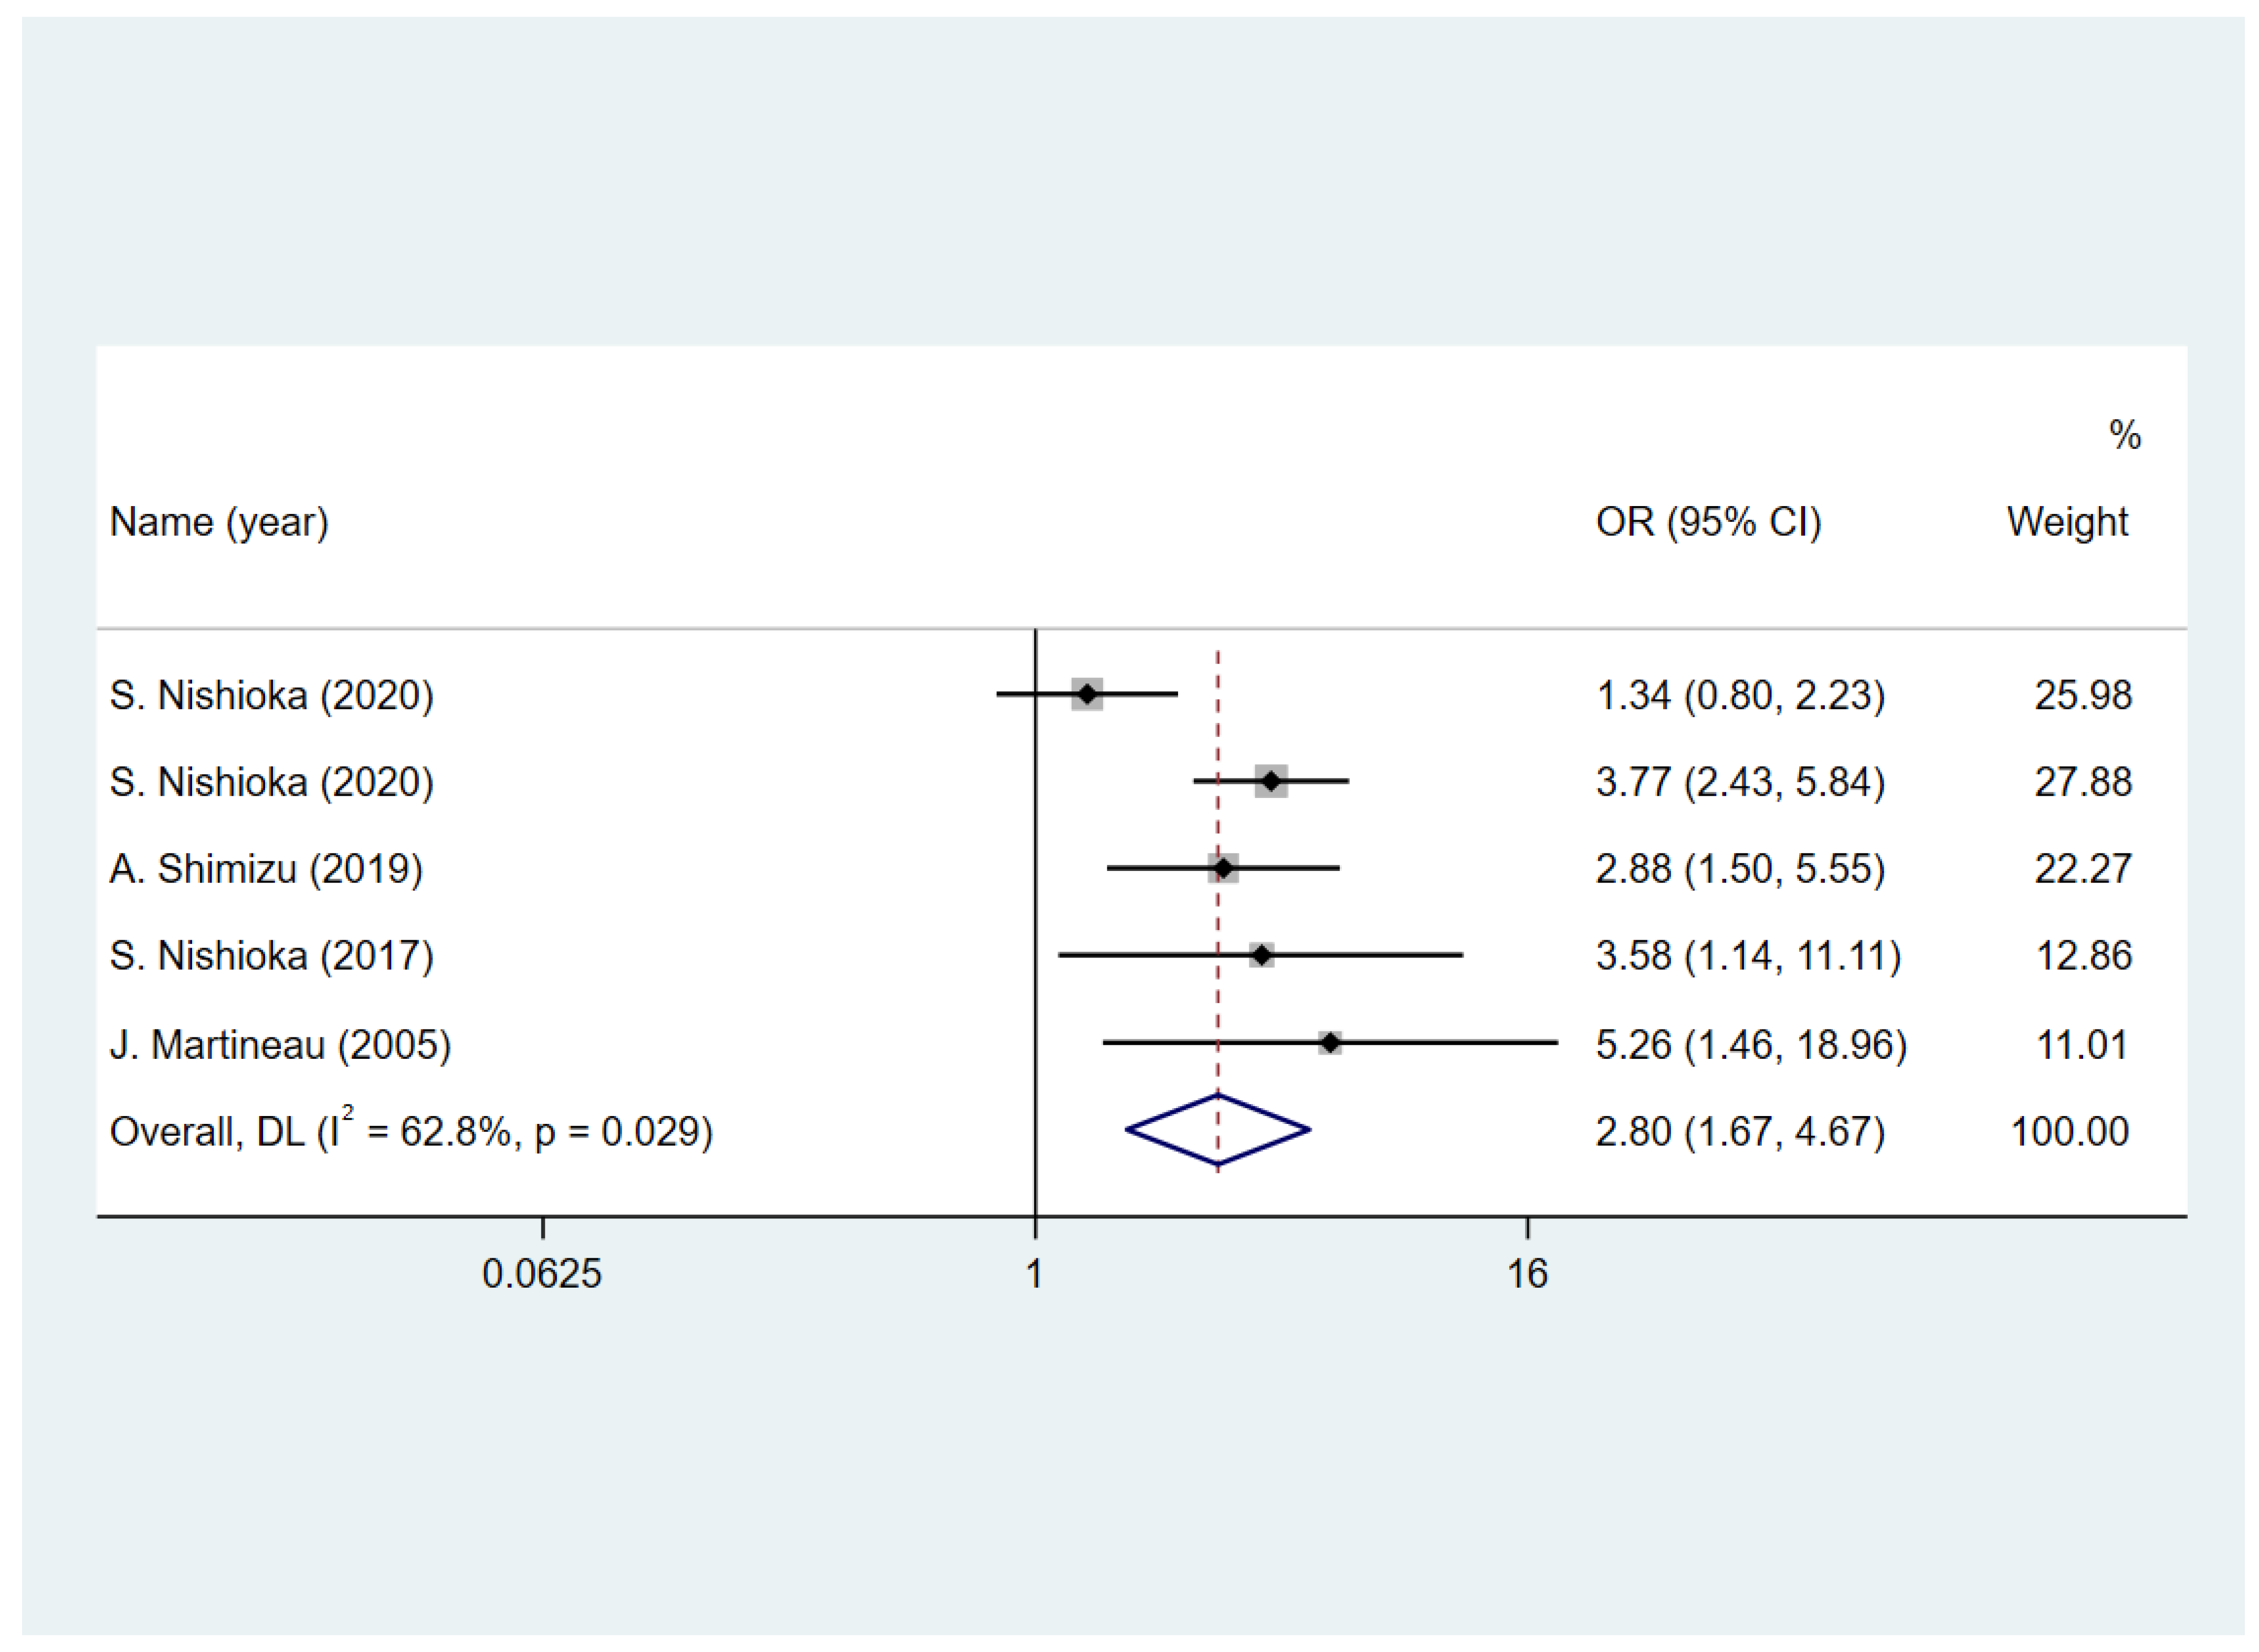Click the weight value 27.88
Screen dimensions: 2259x1652
[2083, 782]
